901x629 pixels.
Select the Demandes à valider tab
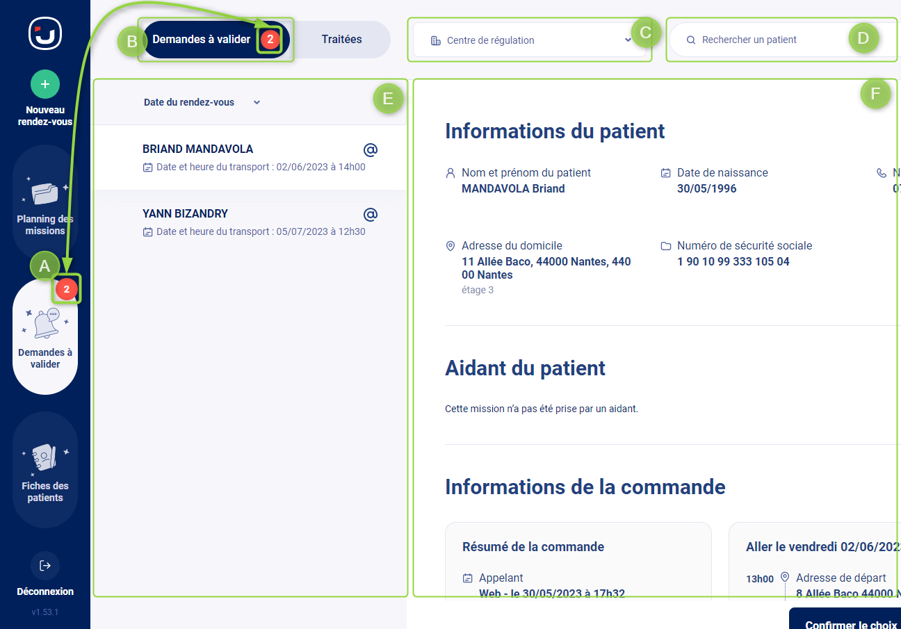(201, 40)
